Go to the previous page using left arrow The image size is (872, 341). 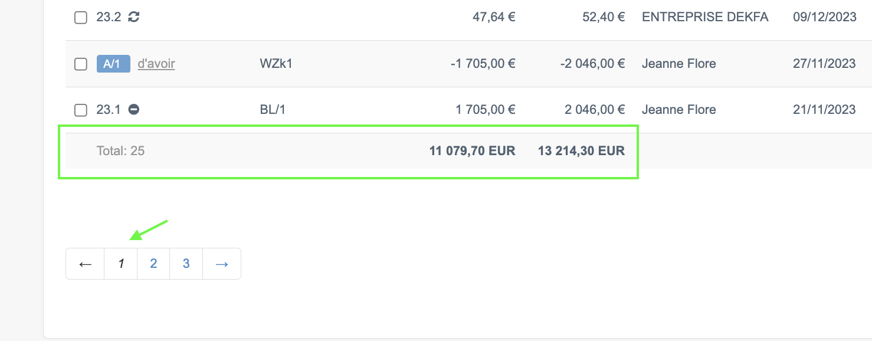(85, 264)
